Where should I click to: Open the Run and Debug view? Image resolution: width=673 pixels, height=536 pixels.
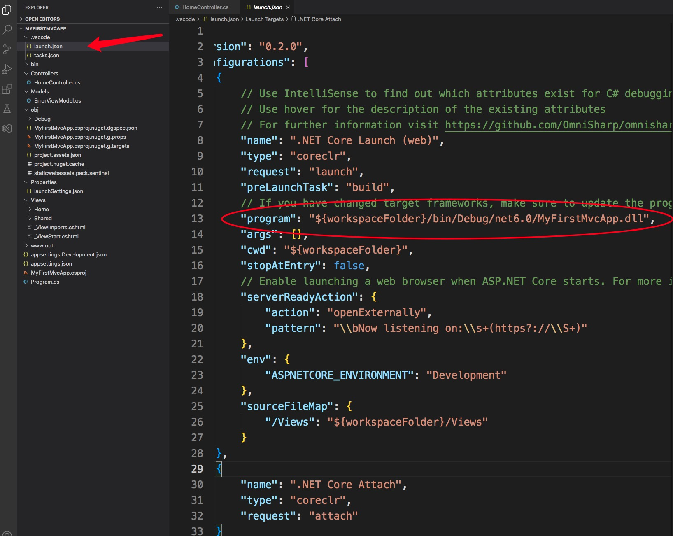(x=7, y=69)
